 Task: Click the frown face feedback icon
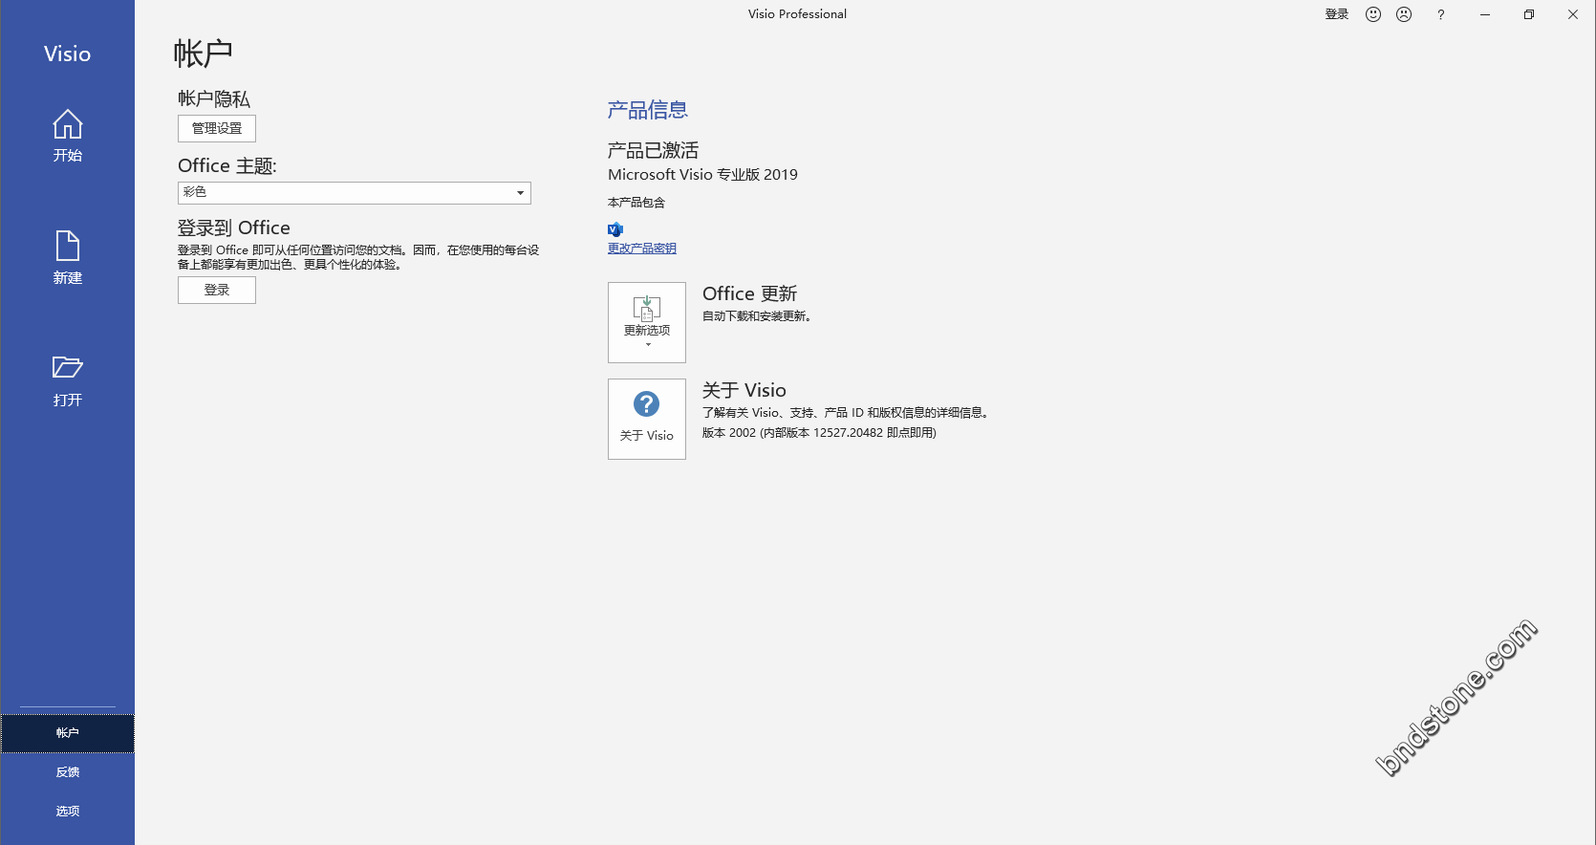(1404, 14)
